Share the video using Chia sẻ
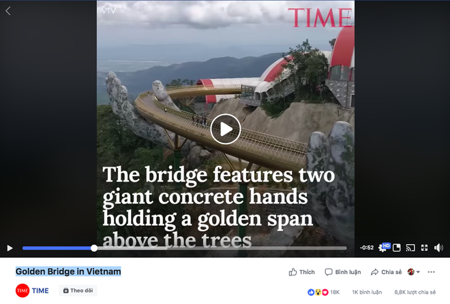The height and width of the screenshot is (304, 450). click(387, 272)
